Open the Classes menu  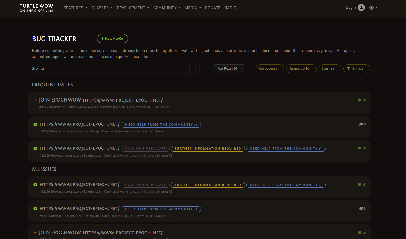pyautogui.click(x=102, y=8)
